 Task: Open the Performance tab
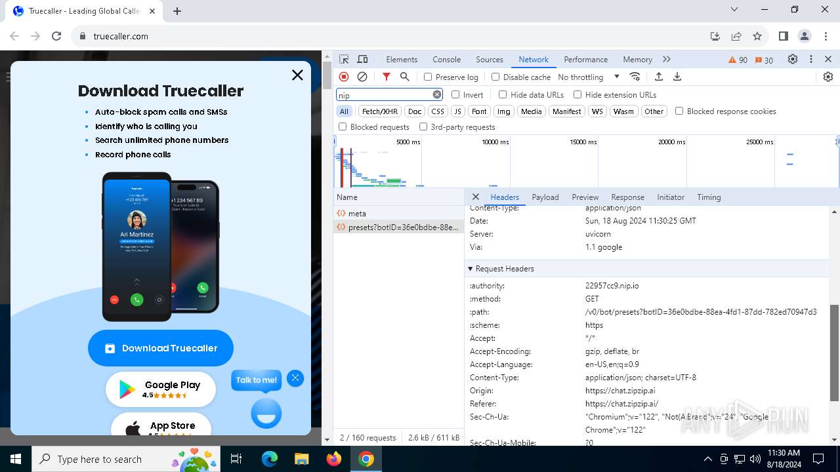coord(585,60)
